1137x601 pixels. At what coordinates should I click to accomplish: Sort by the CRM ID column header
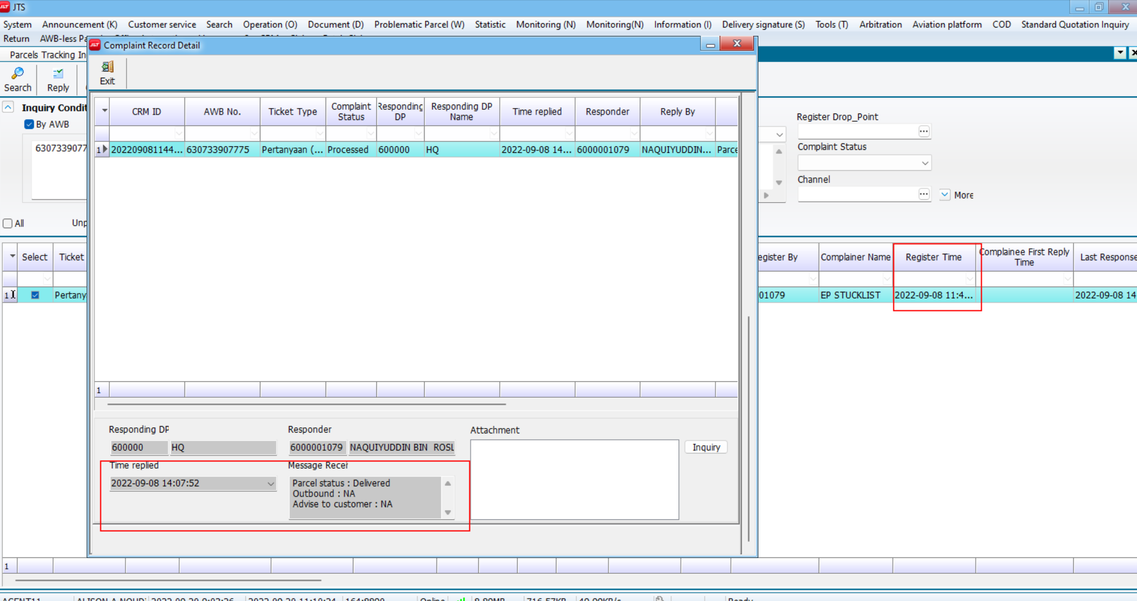click(x=147, y=112)
